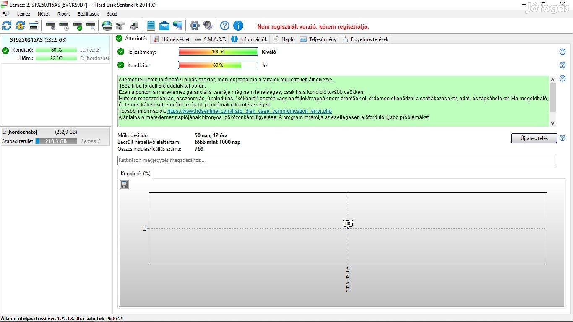
Task: Select the Kondíció (%) chart tab
Action: point(135,174)
